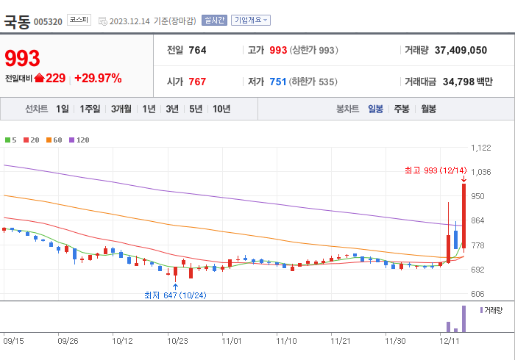Click the 1,122 price axis label

pyautogui.click(x=481, y=148)
